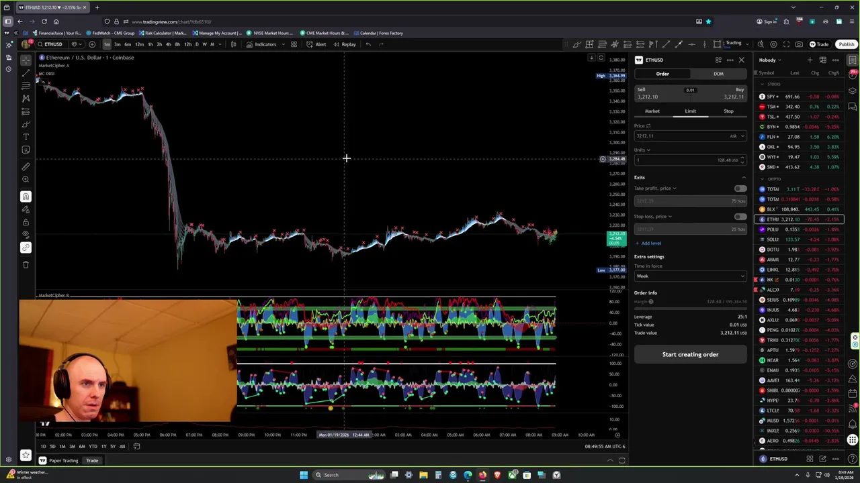Open Stop loss price type dropdown
The width and height of the screenshot is (860, 483).
pyautogui.click(x=653, y=217)
